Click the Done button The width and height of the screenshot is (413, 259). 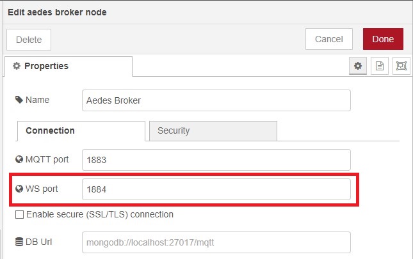(x=383, y=39)
